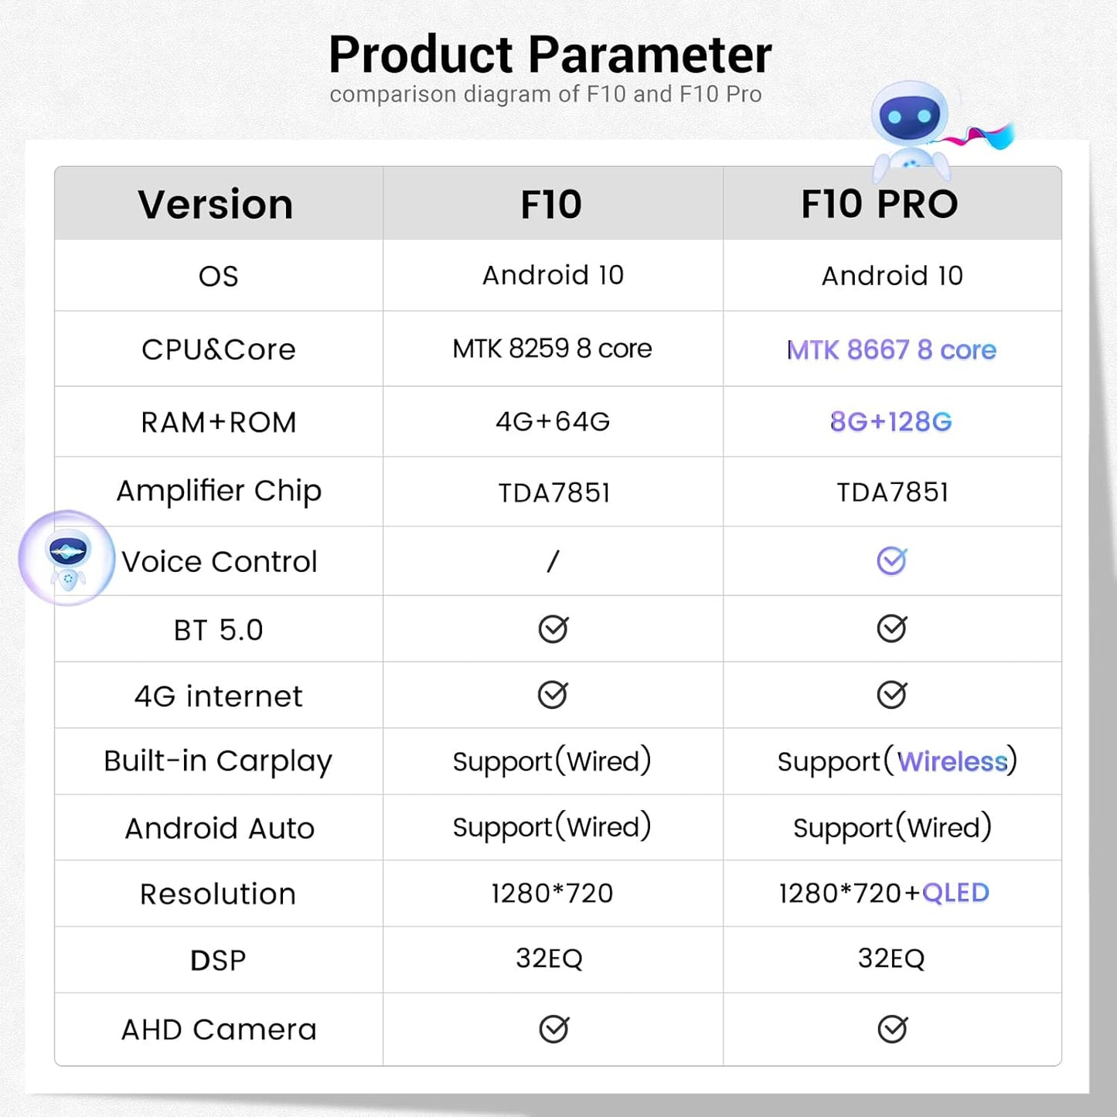1117x1117 pixels.
Task: Click the Version header cell
Action: click(x=216, y=205)
